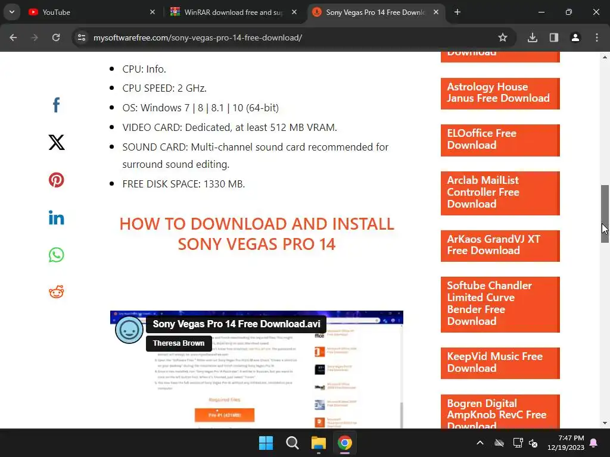Share the page on Reddit
Viewport: 610px width, 457px height.
pyautogui.click(x=57, y=292)
